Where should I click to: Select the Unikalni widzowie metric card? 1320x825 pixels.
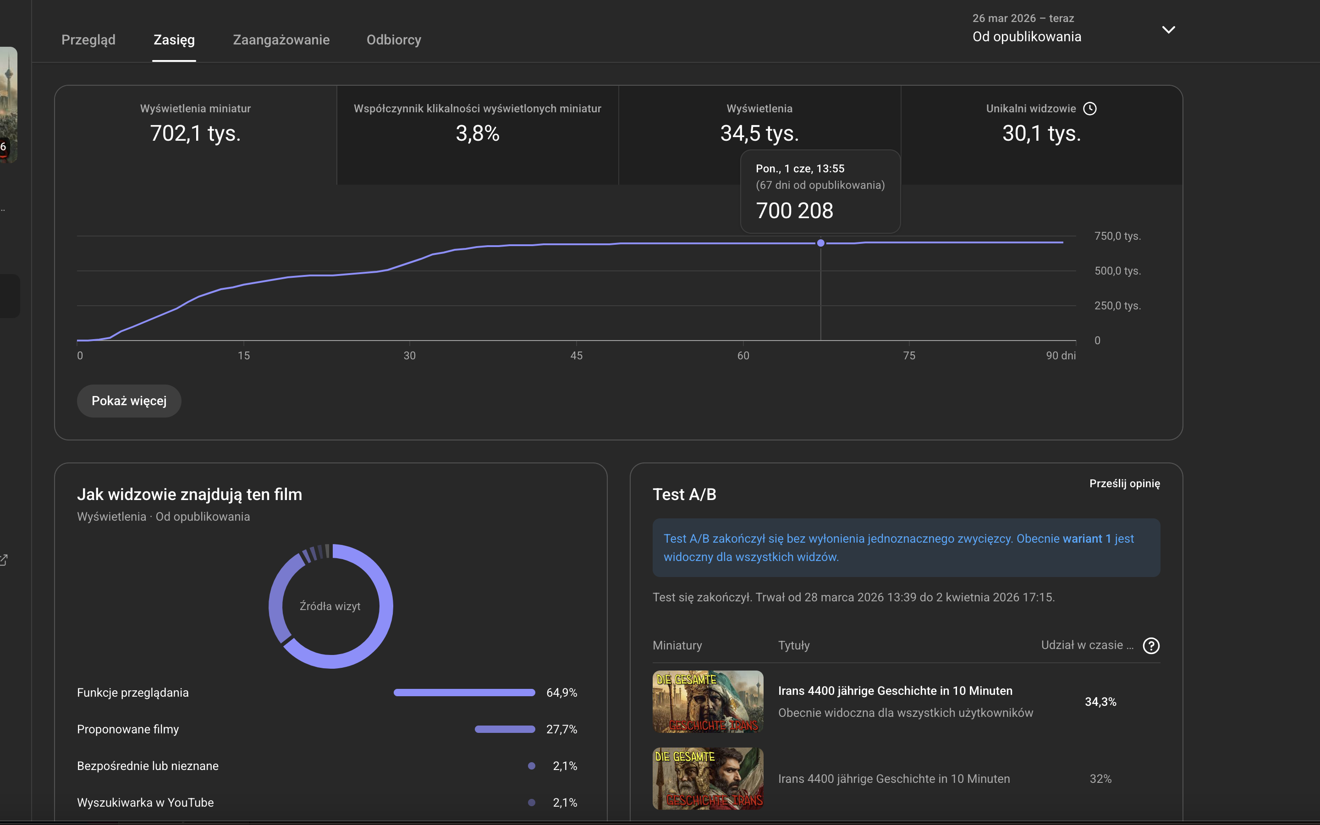coord(1042,135)
